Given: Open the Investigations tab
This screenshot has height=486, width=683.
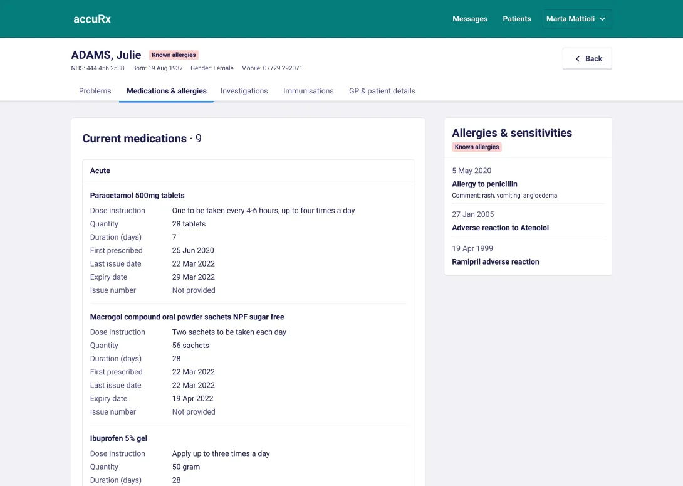Looking at the screenshot, I should 244,91.
